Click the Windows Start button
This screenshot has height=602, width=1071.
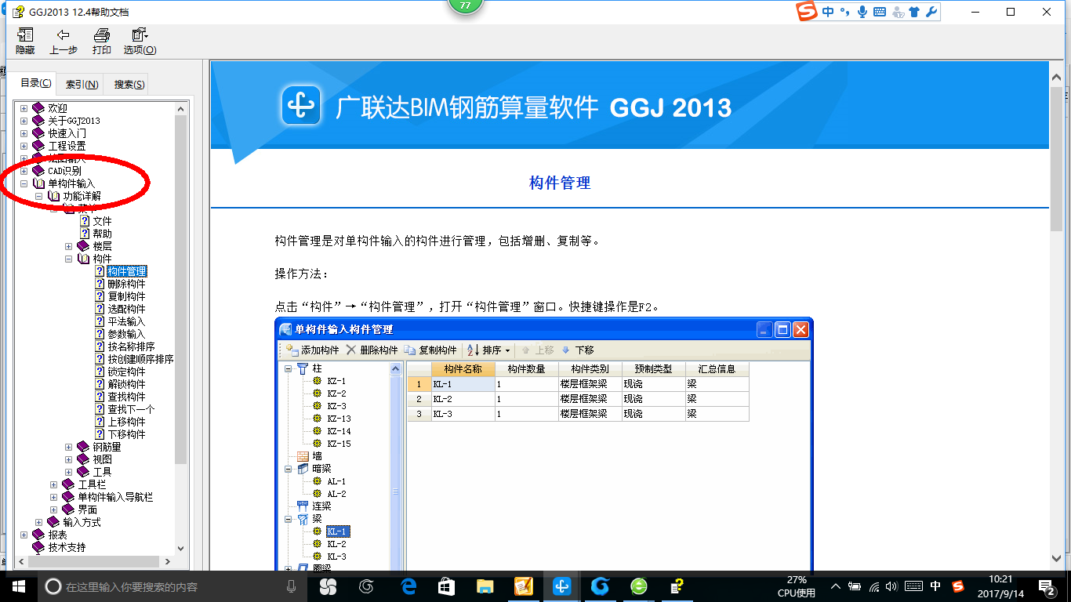click(19, 586)
